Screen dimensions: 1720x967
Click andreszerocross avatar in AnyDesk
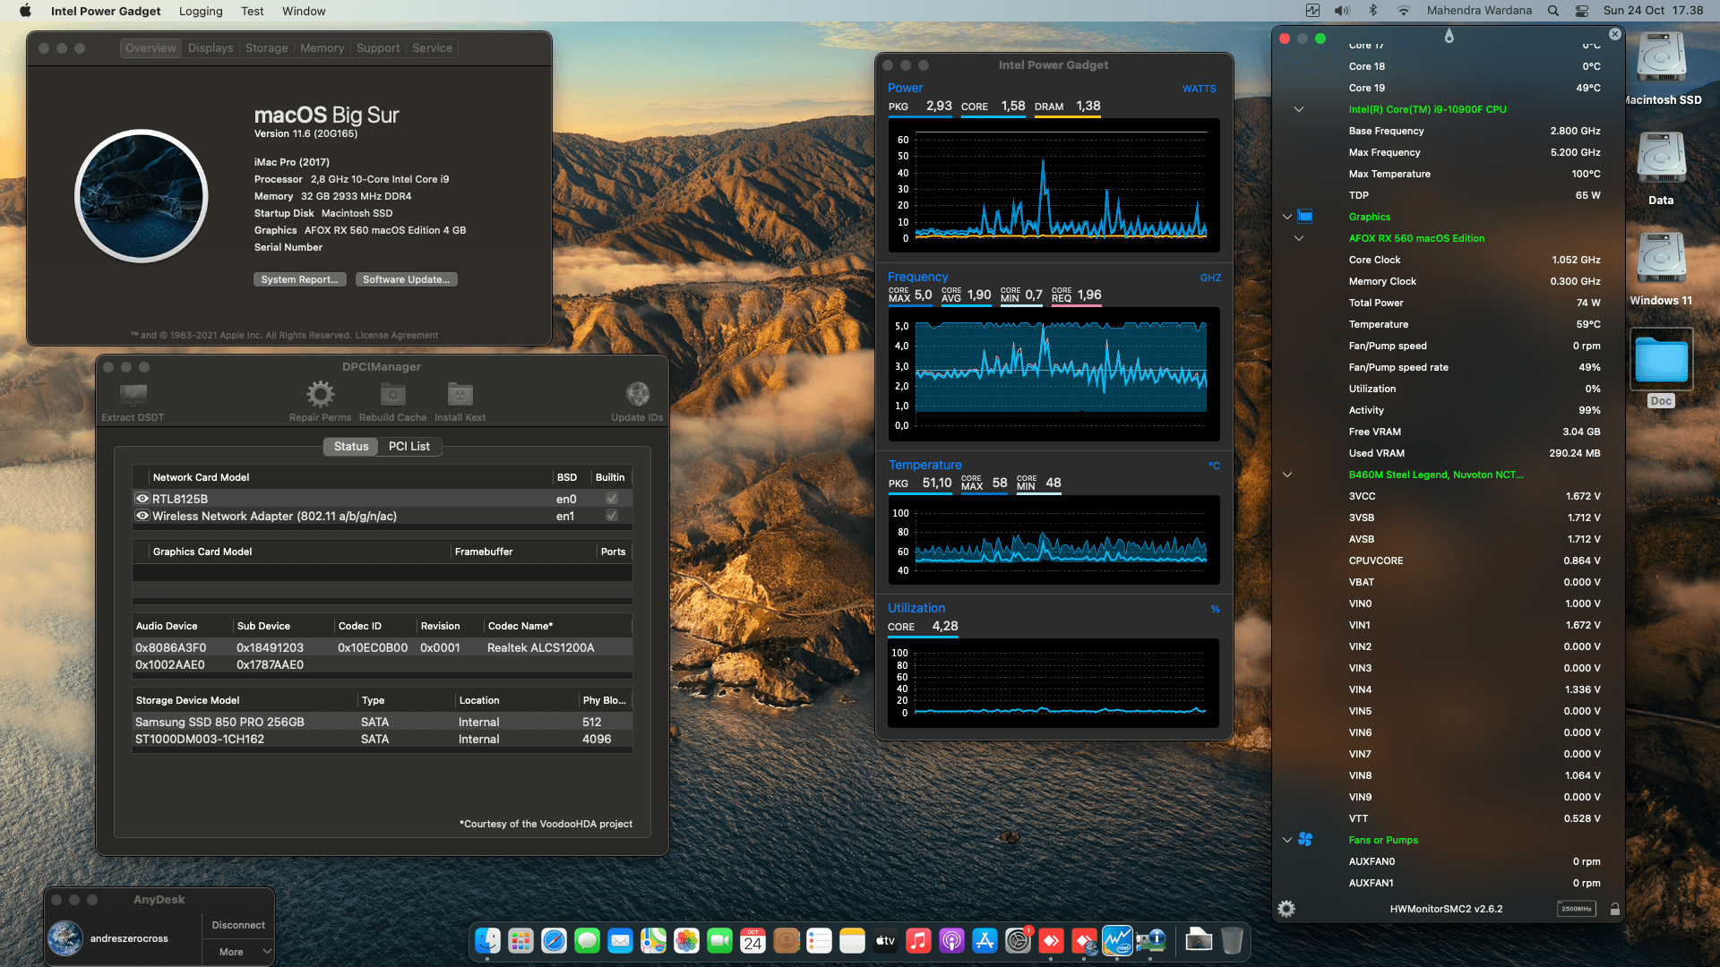click(65, 938)
